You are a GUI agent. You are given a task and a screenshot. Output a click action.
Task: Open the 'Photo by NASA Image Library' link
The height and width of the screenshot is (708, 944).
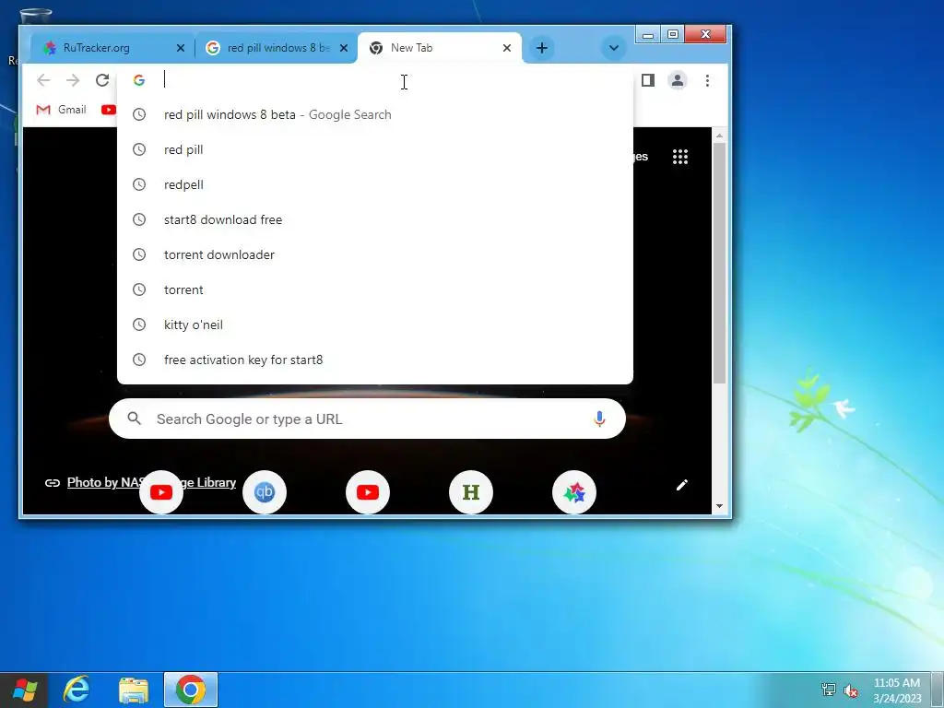tap(151, 482)
